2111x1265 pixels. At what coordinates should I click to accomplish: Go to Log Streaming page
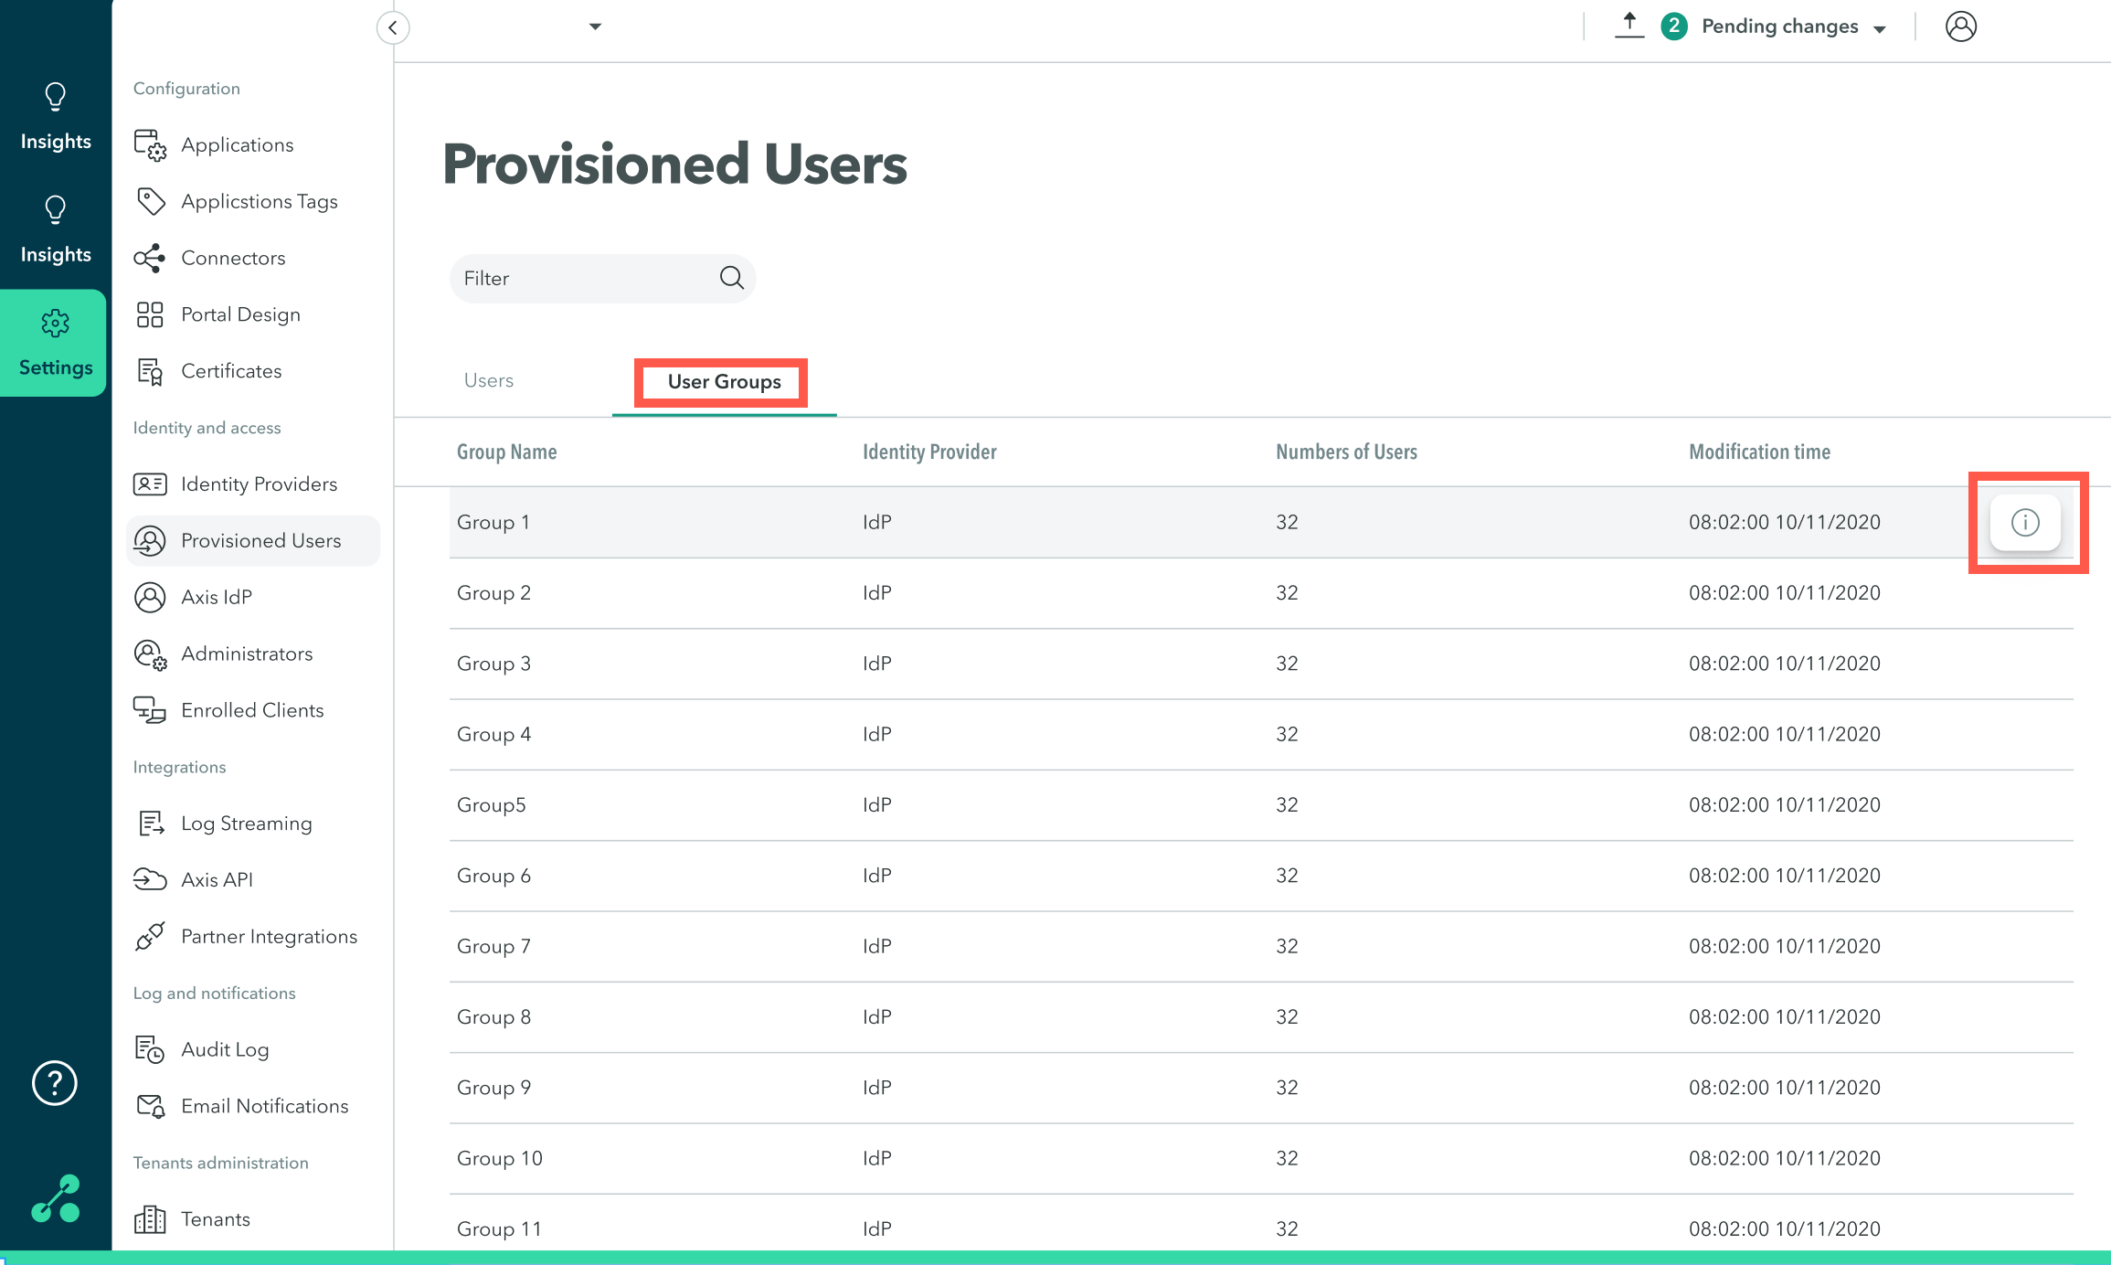coord(247,824)
